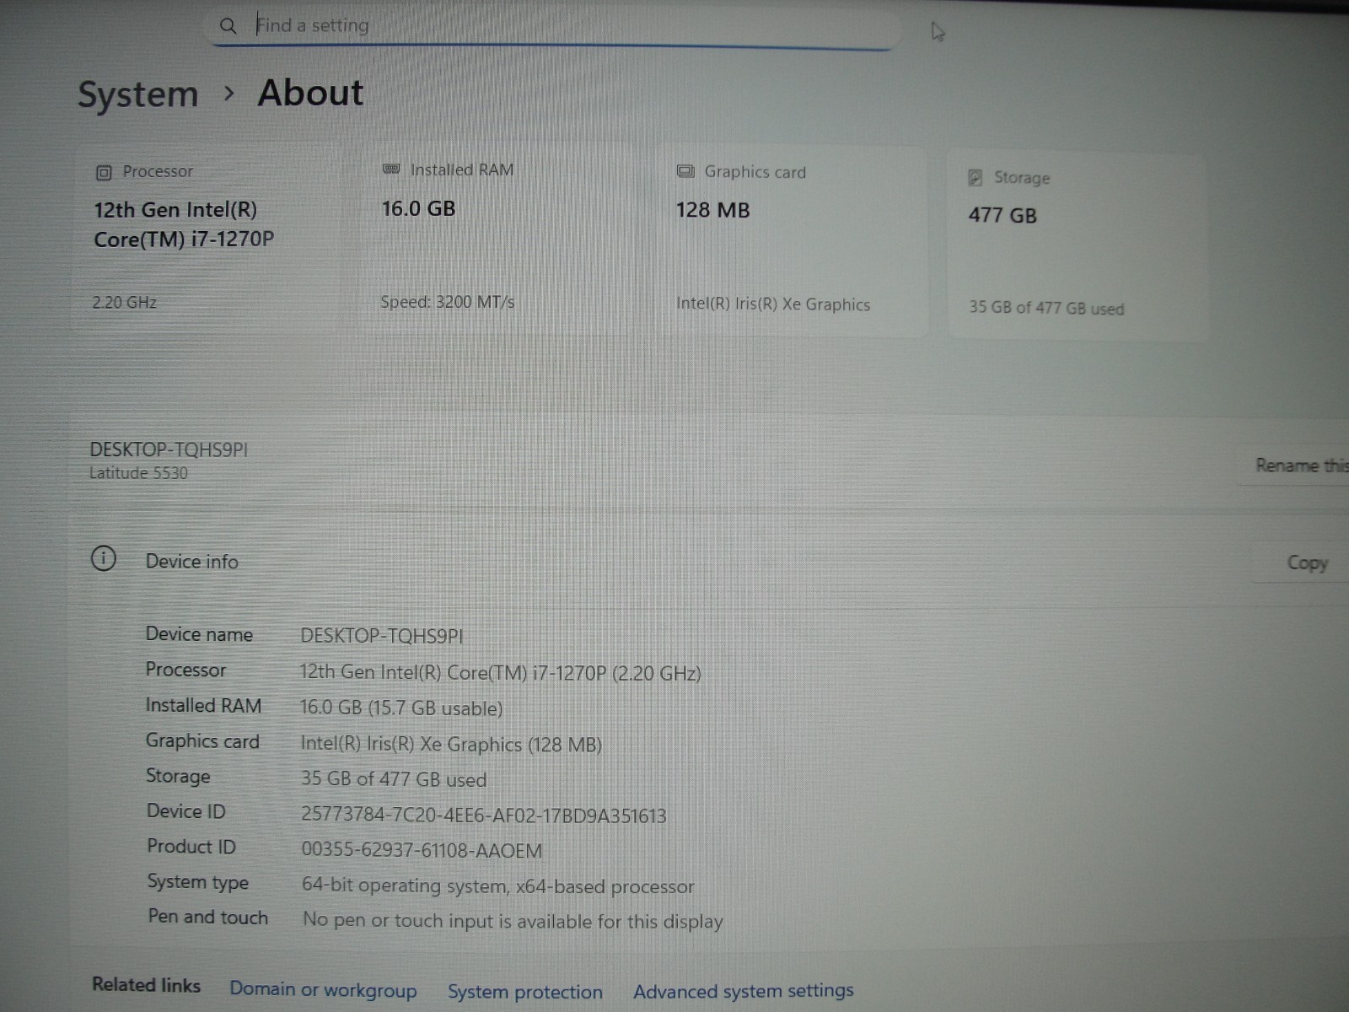The width and height of the screenshot is (1349, 1012).
Task: Open the System protection link
Action: 525,992
